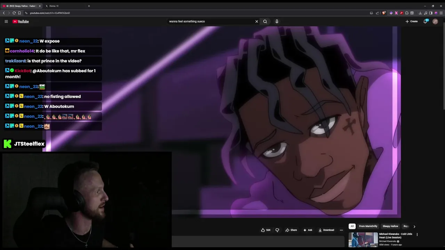This screenshot has height=250, width=445.
Task: Click the chat message "is that prince in the video?"
Action: [x=54, y=61]
